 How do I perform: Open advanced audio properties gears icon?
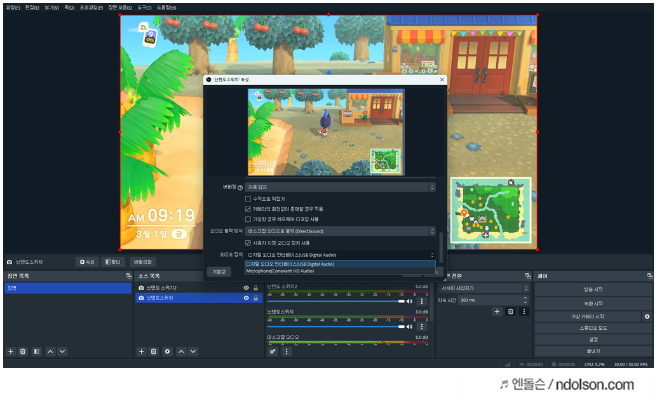[x=273, y=351]
